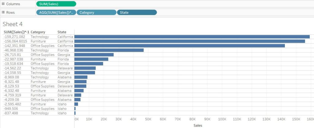Select the SUM(Sales) pill in Columns
Image resolution: width=314 pixels, height=128 pixels.
tap(56, 4)
